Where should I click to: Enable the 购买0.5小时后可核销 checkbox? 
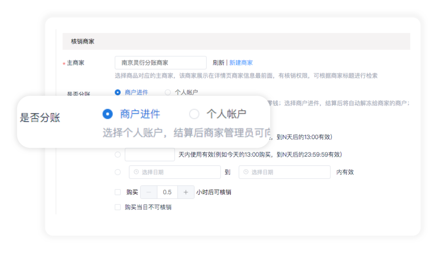[x=117, y=192]
